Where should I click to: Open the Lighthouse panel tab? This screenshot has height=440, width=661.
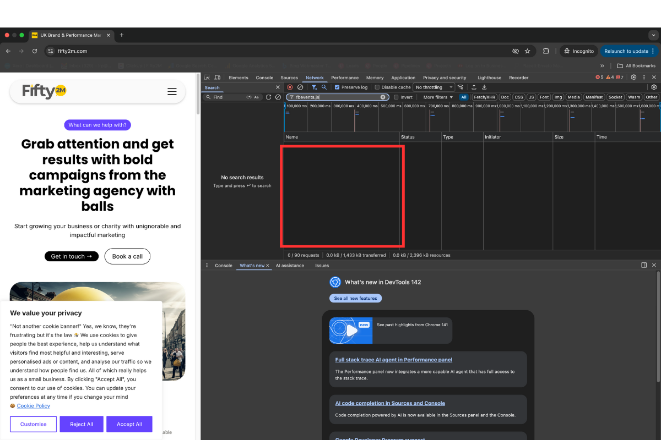coord(490,78)
